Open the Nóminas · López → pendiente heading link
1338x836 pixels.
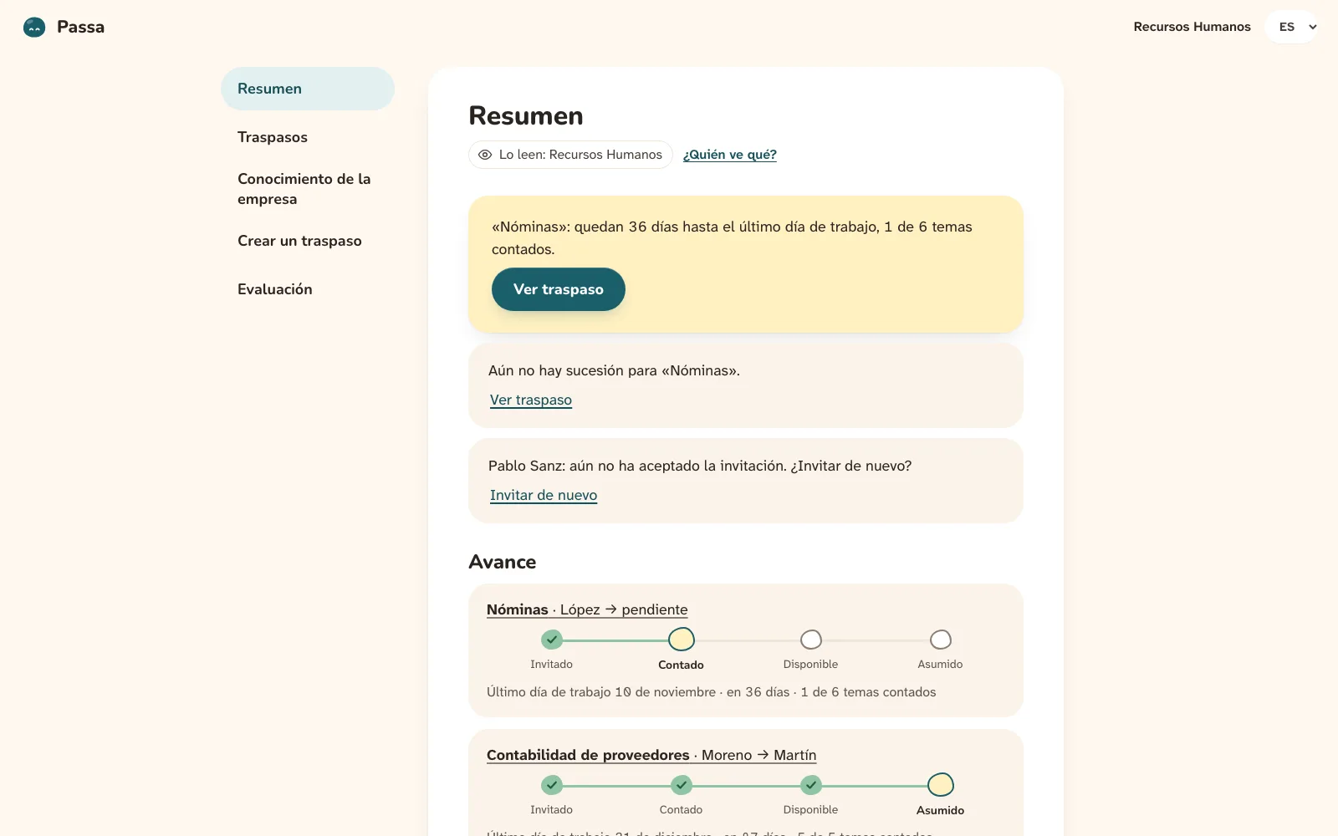[587, 609]
